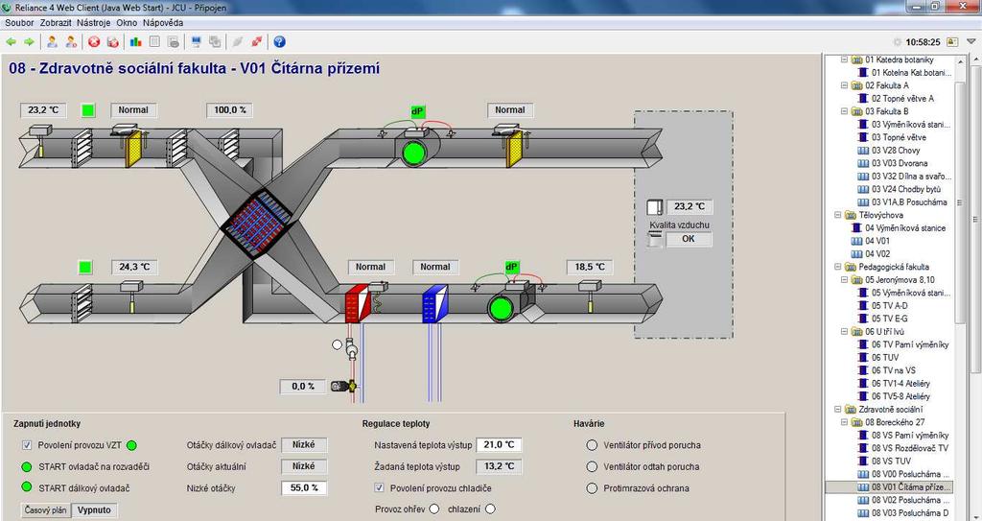This screenshot has width=982, height=521.
Task: Open help with the blue question mark
Action: click(279, 42)
